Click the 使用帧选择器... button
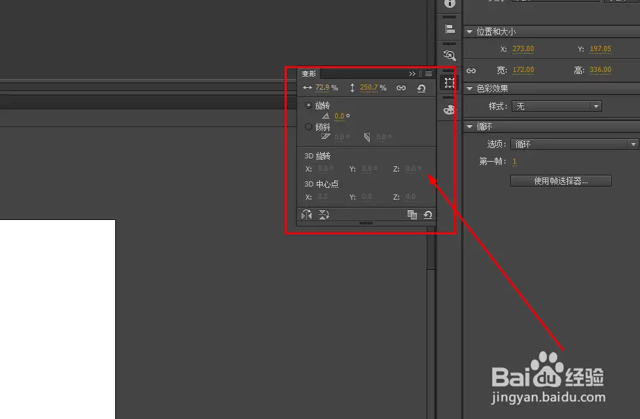The width and height of the screenshot is (640, 419). point(561,181)
